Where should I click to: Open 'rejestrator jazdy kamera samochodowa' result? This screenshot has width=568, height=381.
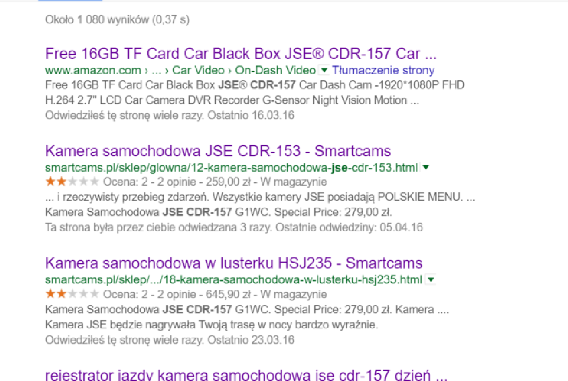coord(246,375)
